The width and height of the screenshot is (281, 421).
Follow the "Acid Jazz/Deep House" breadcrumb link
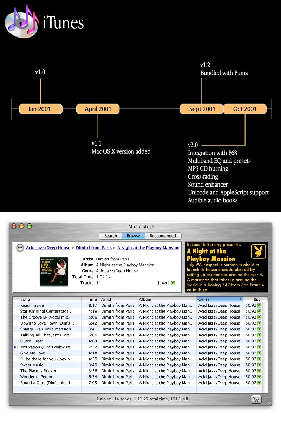(48, 248)
